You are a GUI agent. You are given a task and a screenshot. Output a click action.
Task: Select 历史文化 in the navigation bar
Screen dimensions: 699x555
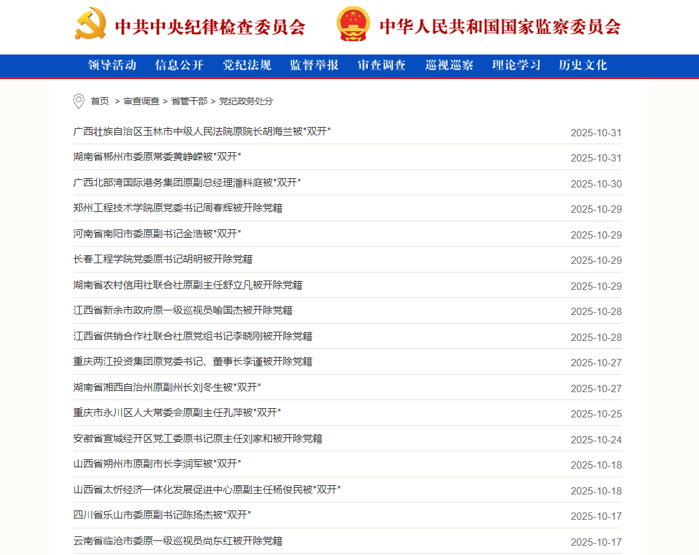coord(583,65)
